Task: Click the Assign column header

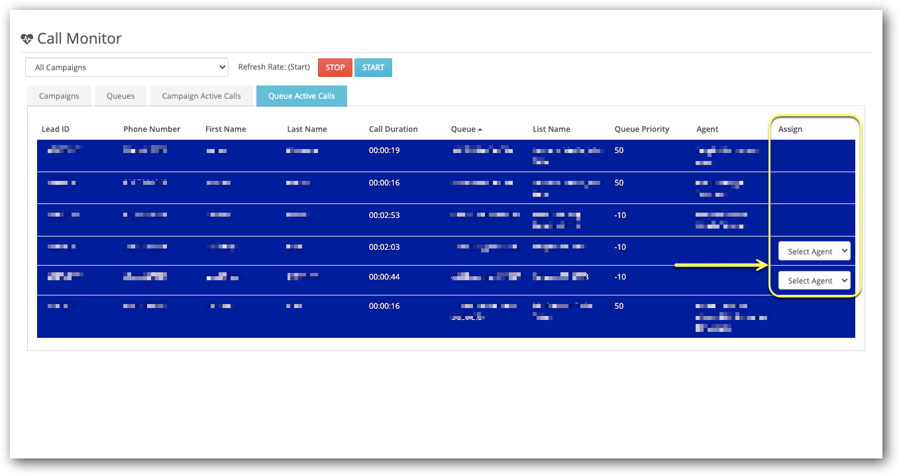Action: point(790,129)
